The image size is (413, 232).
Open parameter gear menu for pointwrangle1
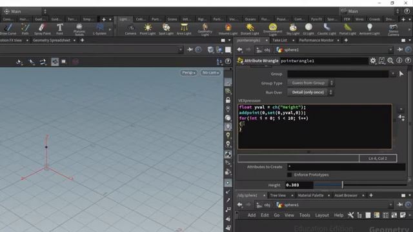373,61
